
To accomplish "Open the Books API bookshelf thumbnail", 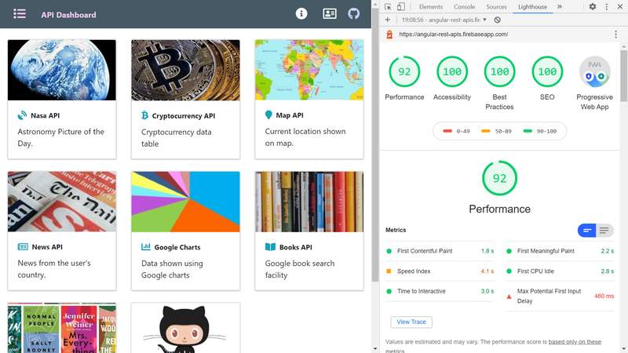I will (309, 202).
